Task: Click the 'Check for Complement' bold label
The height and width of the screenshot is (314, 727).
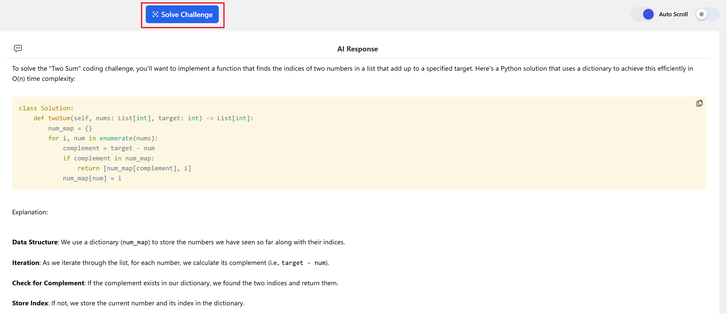Action: click(x=48, y=283)
